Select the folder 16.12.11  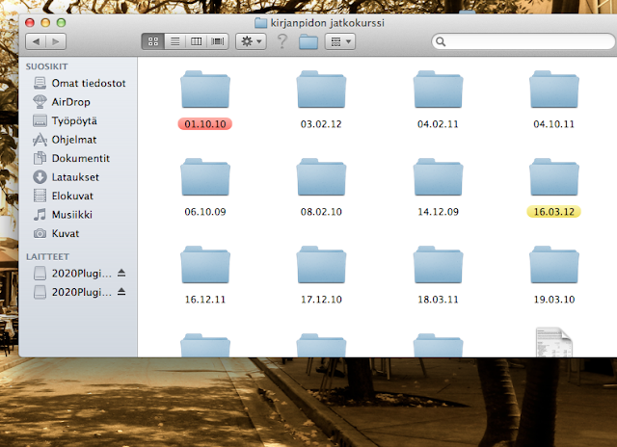pos(205,276)
